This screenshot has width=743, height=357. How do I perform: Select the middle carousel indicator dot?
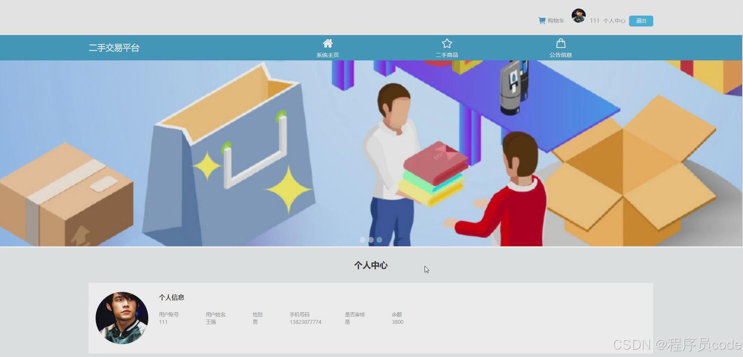tap(371, 240)
